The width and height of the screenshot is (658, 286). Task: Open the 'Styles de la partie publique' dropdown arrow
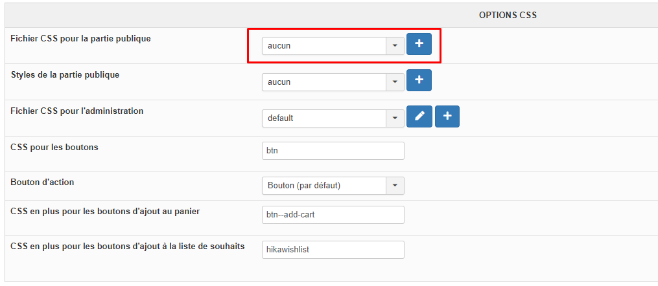click(x=395, y=82)
